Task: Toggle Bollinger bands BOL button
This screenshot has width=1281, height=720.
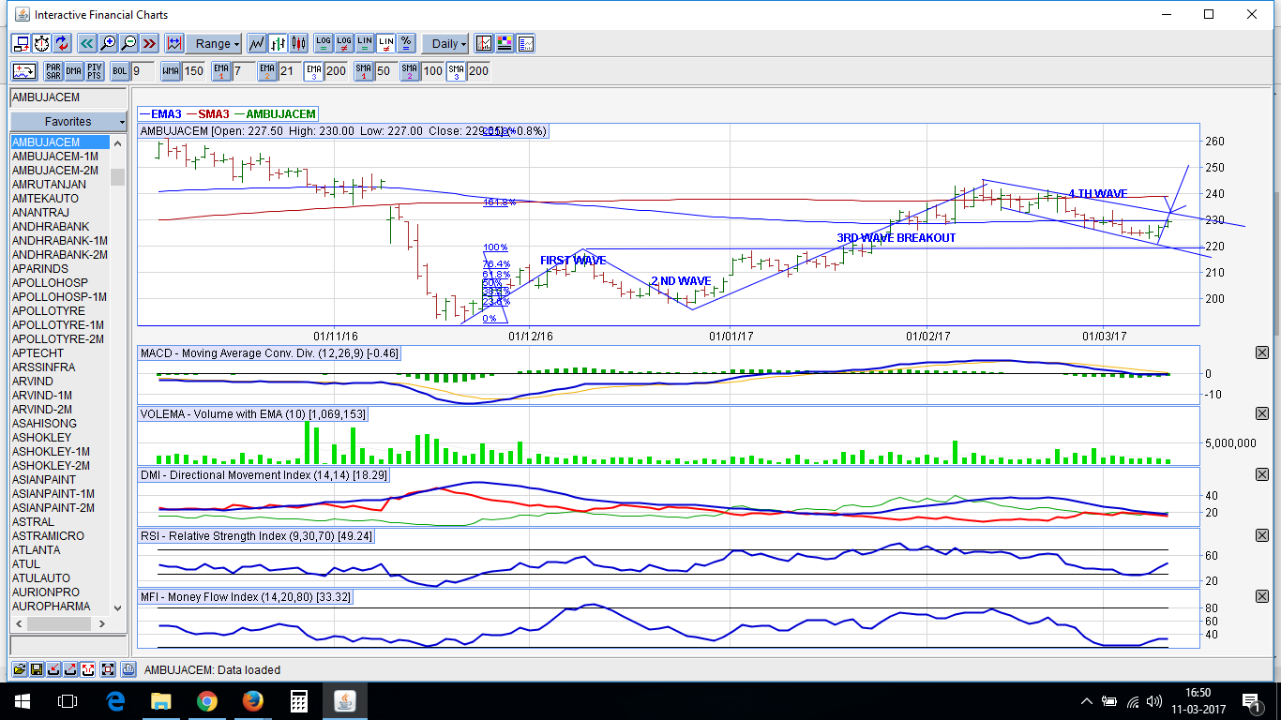Action: 120,70
